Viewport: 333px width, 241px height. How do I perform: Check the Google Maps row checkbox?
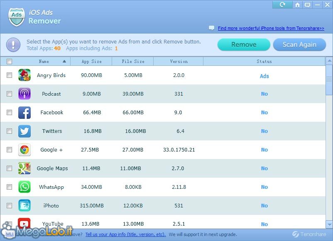[x=10, y=168]
